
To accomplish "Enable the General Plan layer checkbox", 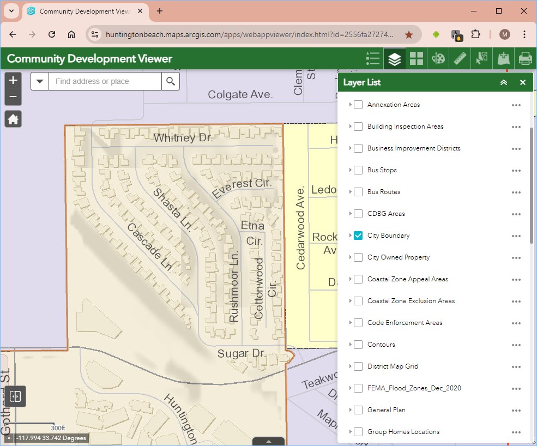I will click(358, 410).
